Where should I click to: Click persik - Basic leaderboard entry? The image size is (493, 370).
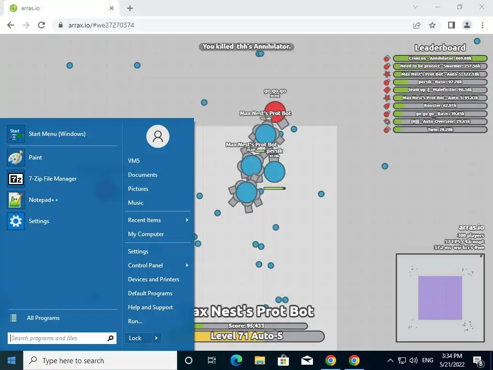440,82
